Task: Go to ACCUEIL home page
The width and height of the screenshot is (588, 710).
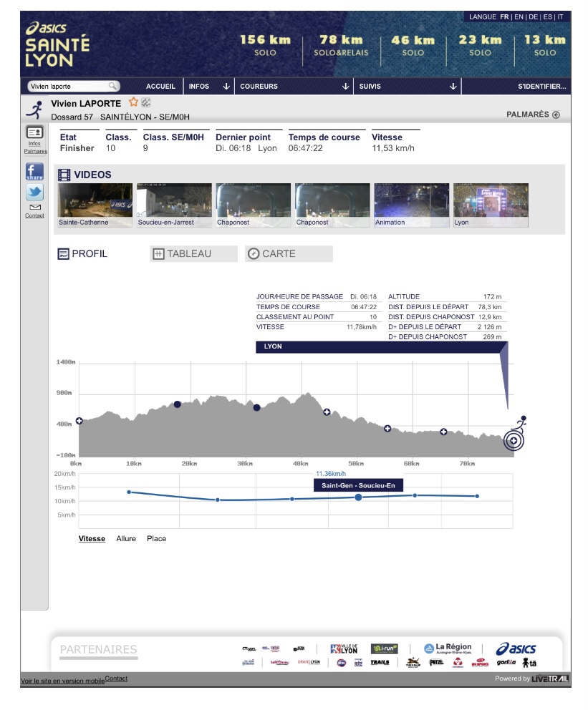Action: click(160, 87)
